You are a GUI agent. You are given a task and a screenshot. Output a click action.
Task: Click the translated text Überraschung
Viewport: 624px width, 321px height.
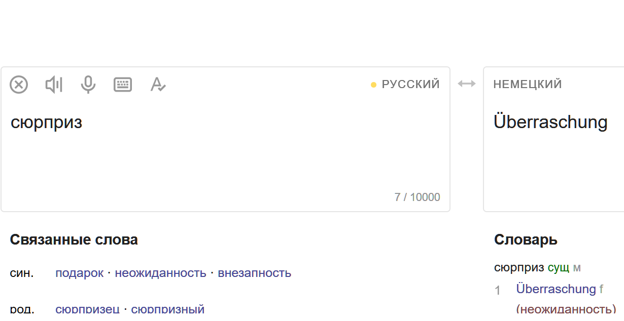pos(550,123)
